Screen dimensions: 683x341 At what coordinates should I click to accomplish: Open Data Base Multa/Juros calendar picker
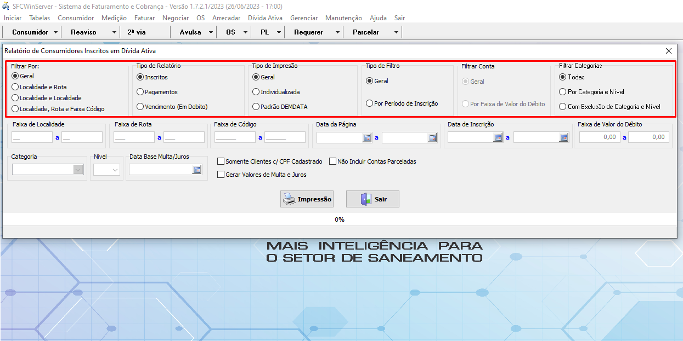point(196,170)
